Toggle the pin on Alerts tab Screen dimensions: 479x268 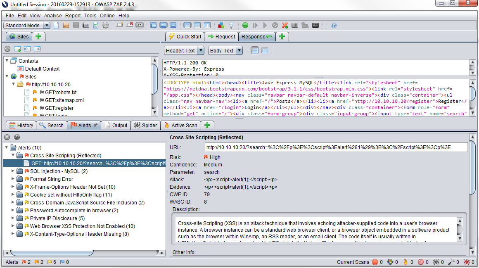[x=96, y=125]
